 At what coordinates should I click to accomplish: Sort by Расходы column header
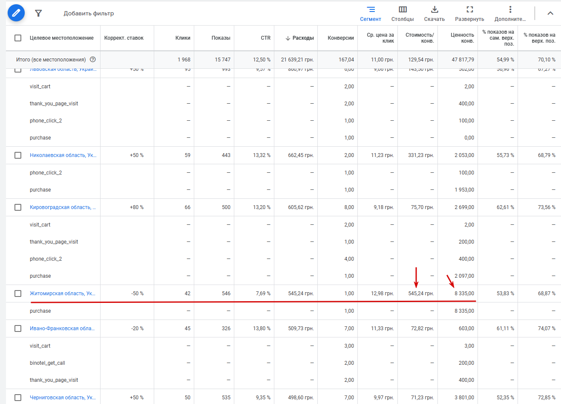pyautogui.click(x=300, y=38)
